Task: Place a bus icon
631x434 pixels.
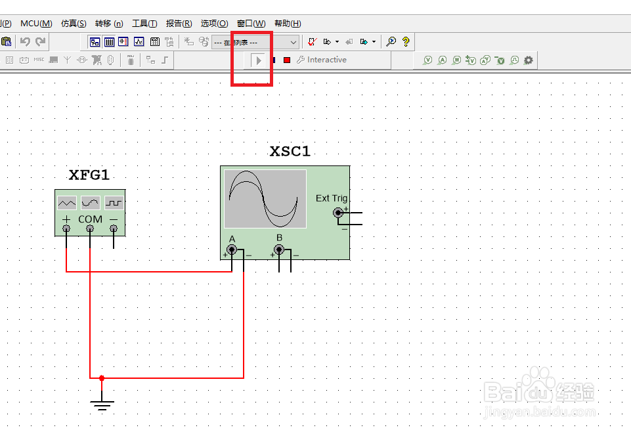Action: tap(165, 60)
